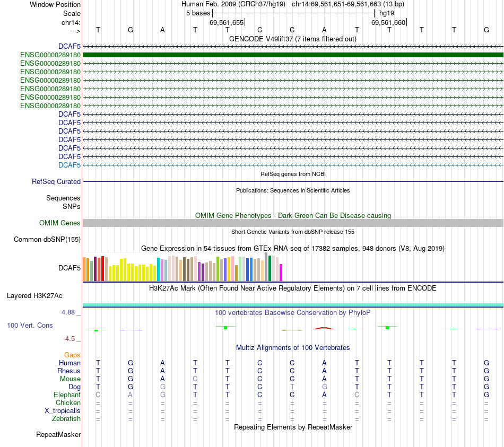Click the Window Position label
The width and height of the screenshot is (504, 447).
tap(55, 4)
